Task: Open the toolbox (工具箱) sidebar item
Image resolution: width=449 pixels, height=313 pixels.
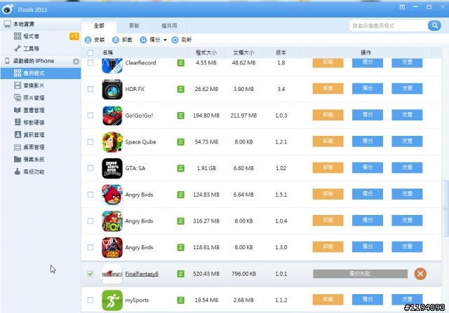Action: 41,48
